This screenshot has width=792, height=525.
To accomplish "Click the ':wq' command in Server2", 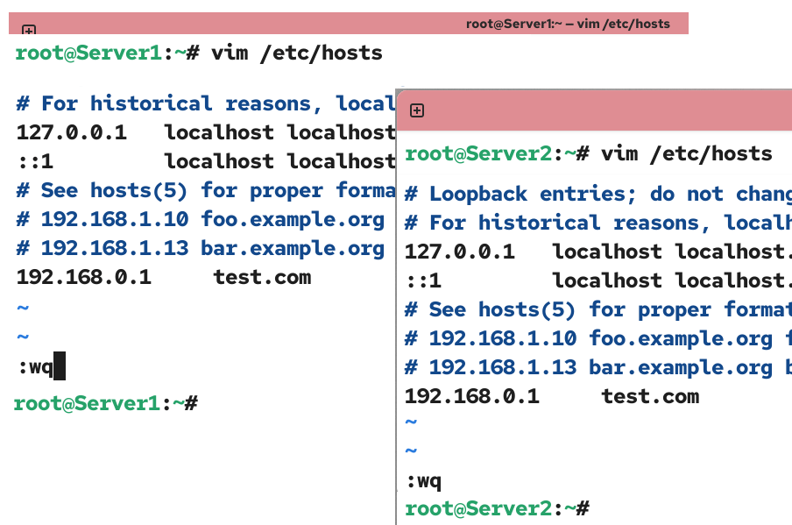I will click(x=423, y=481).
